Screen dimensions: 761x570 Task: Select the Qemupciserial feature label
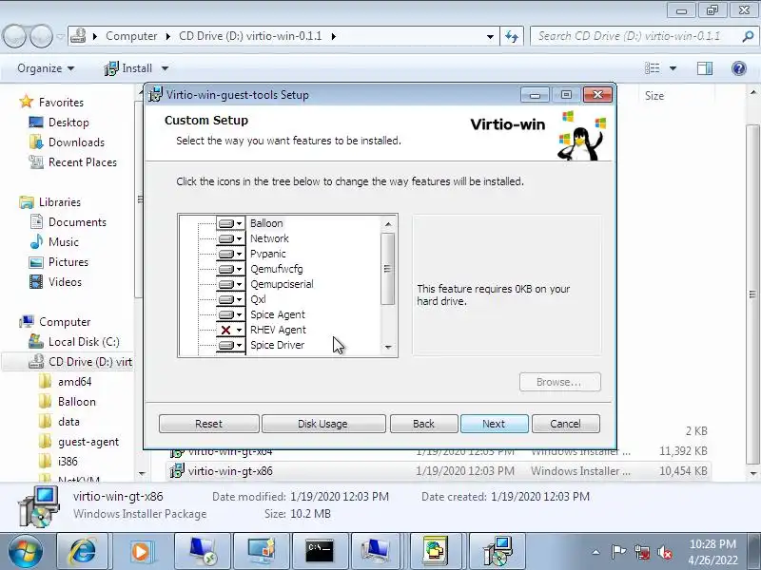click(x=282, y=284)
